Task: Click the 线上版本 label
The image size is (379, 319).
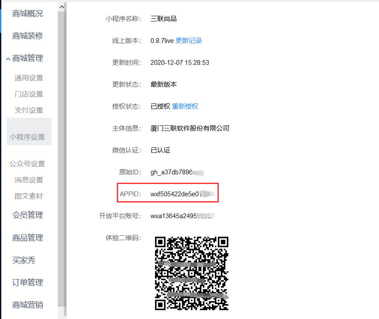Action: [x=126, y=41]
